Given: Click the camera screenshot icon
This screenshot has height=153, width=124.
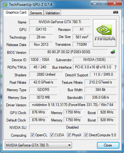Looking at the screenshot, I should click(x=116, y=12).
